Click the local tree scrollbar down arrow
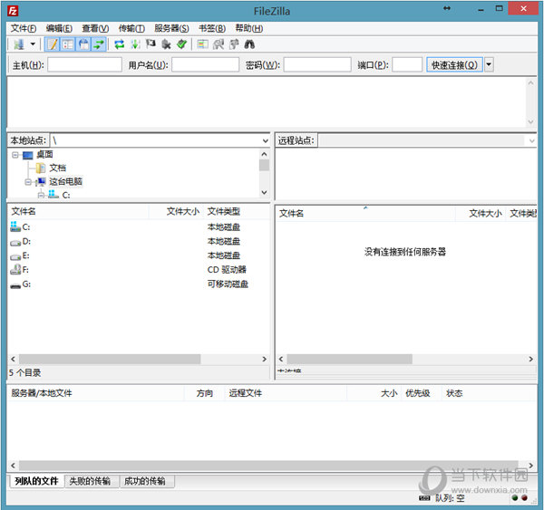Image resolution: width=544 pixels, height=510 pixels. pyautogui.click(x=265, y=192)
